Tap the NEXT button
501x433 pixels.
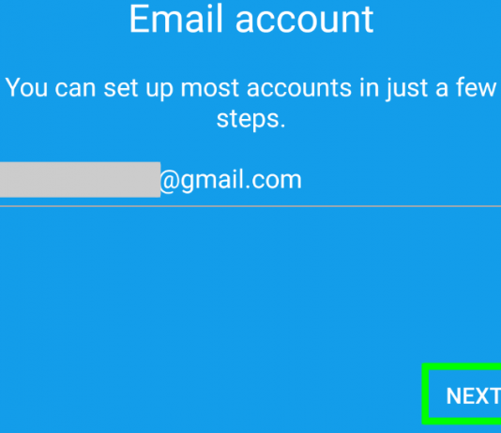[x=463, y=394]
